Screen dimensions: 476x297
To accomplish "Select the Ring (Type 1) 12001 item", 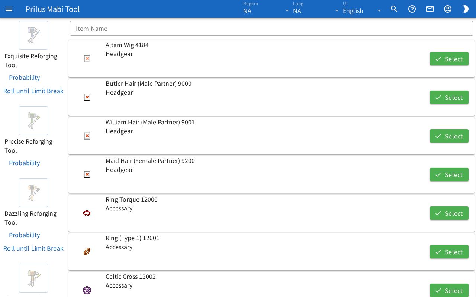I will pyautogui.click(x=449, y=252).
